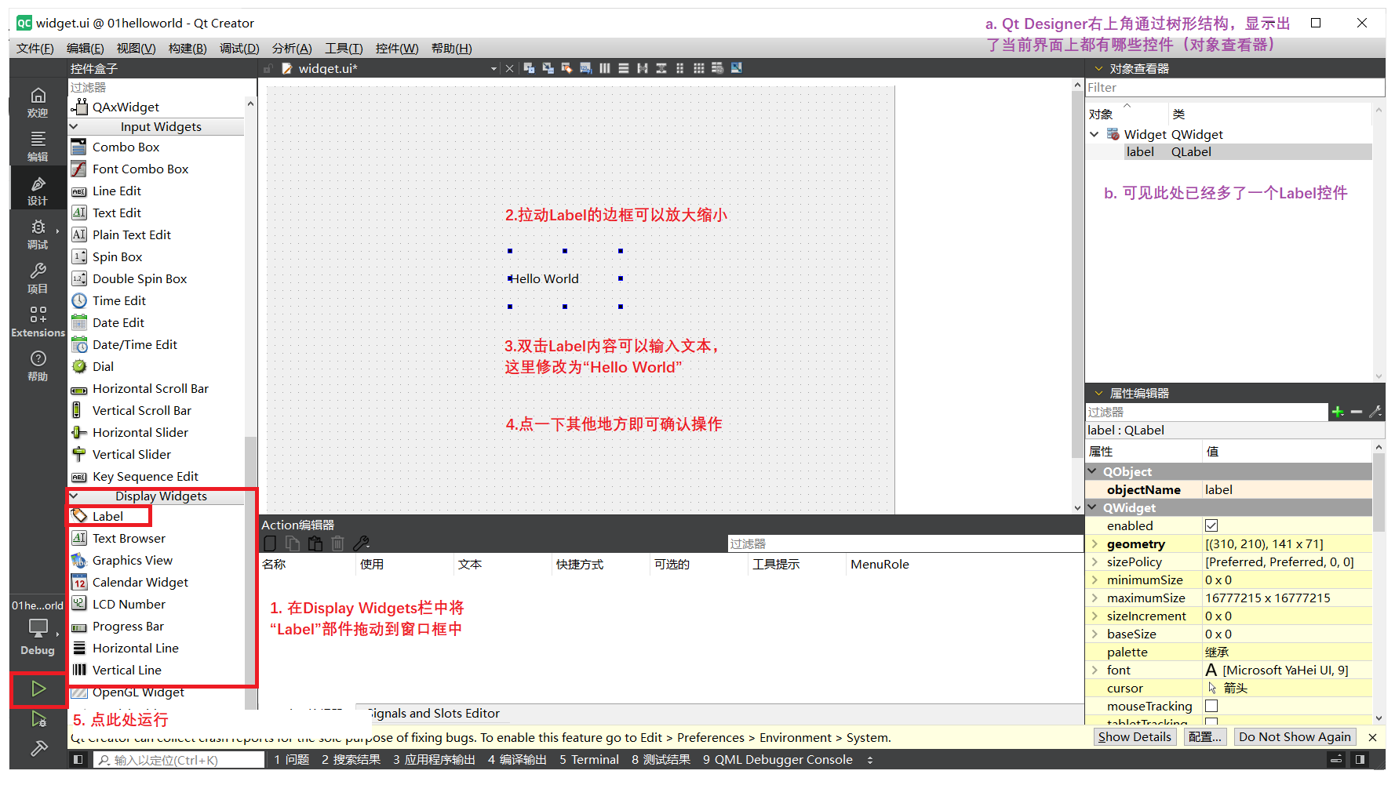The height and width of the screenshot is (785, 1395).
Task: Apply Lay Out Vertically from the form toolbar
Action: (x=624, y=68)
